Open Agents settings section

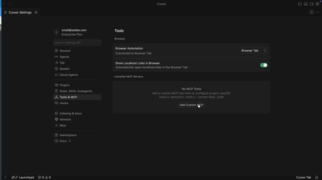[x=77, y=57]
